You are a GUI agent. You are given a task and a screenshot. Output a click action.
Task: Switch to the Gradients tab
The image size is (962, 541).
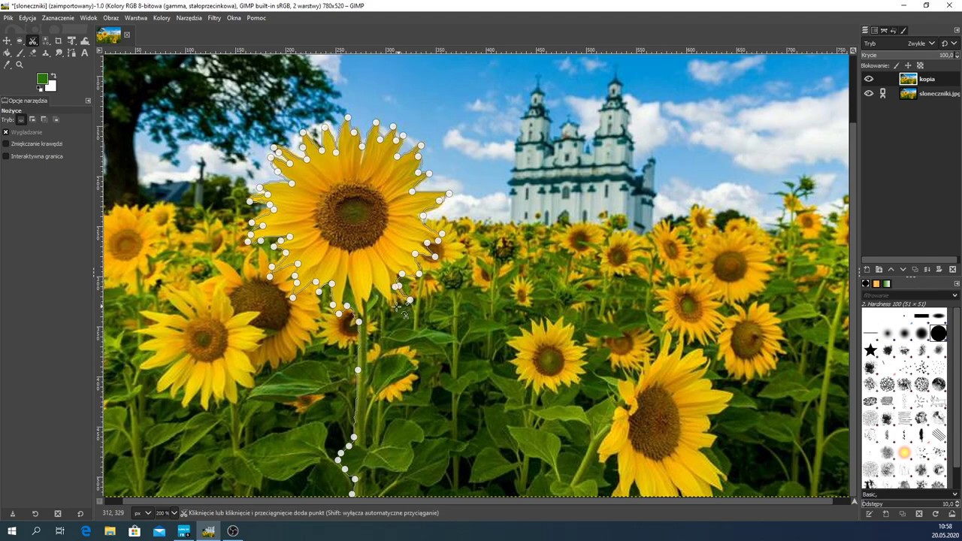click(887, 283)
